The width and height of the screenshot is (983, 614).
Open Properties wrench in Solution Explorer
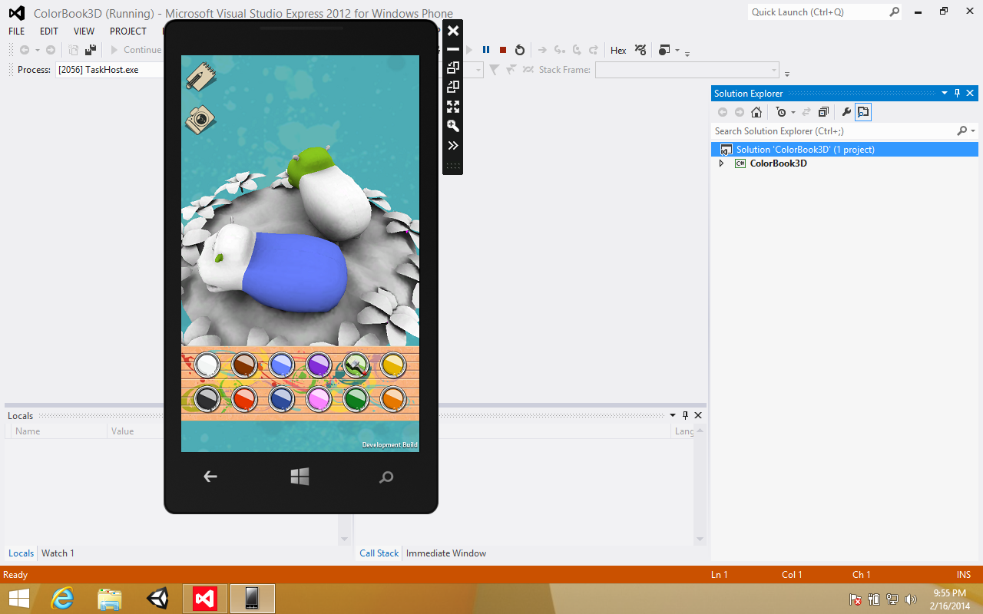pos(846,112)
